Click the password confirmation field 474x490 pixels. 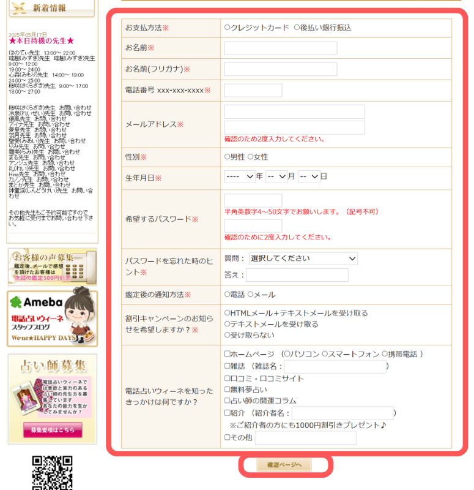253,226
